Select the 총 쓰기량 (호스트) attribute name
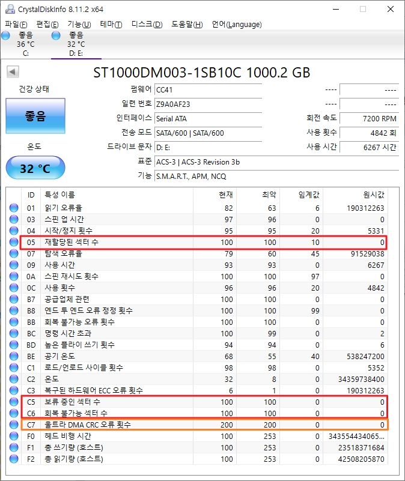Screen dimensions: 405x481 (74, 447)
